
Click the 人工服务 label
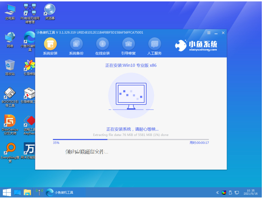(154, 53)
